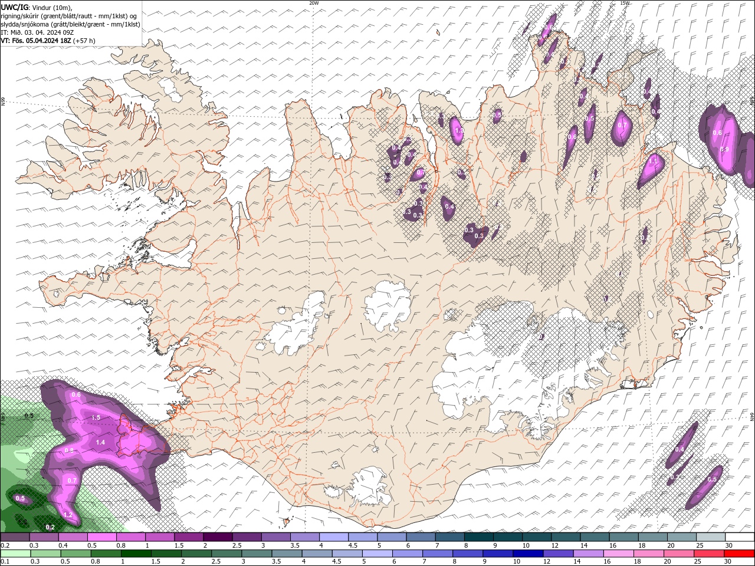Click the "1.1" value on northeast pink cell
This screenshot has width=755, height=566.
(x=654, y=160)
